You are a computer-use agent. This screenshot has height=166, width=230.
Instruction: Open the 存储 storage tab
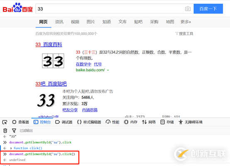[167, 122]
